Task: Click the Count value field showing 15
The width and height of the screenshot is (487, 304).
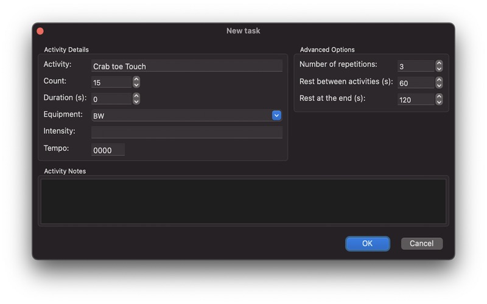Action: (111, 83)
